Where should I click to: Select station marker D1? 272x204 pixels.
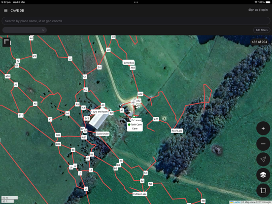[99, 67]
